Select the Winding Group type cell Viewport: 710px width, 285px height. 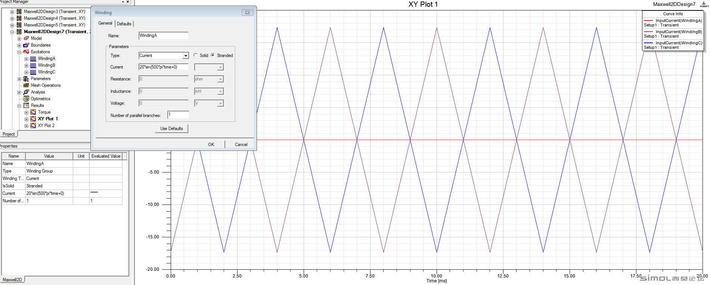coord(49,171)
